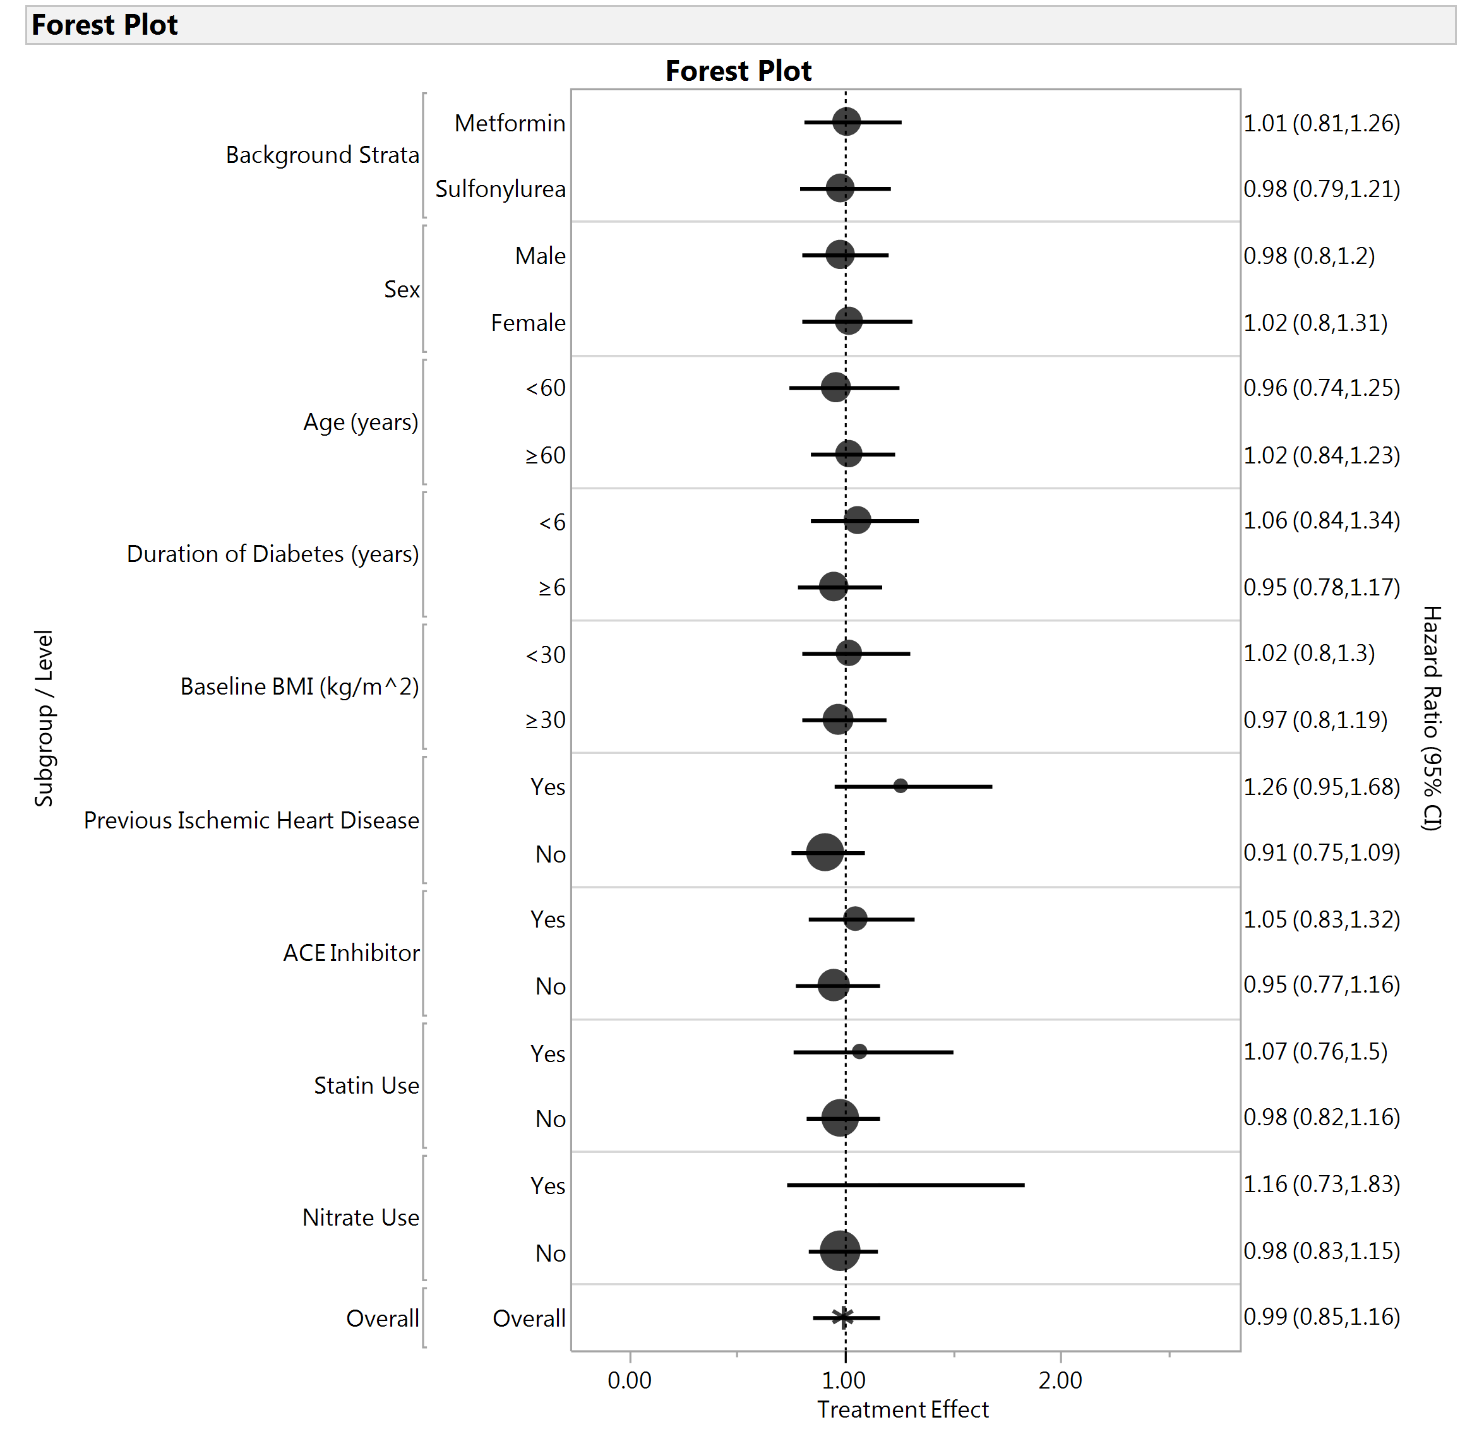Click the Statin Use Yes small marker
Image resolution: width=1460 pixels, height=1434 pixels.
click(x=859, y=1051)
